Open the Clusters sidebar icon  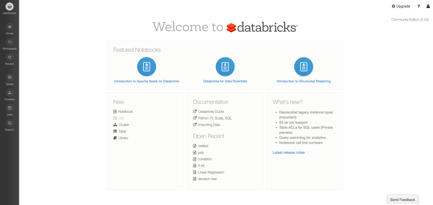tap(9, 93)
